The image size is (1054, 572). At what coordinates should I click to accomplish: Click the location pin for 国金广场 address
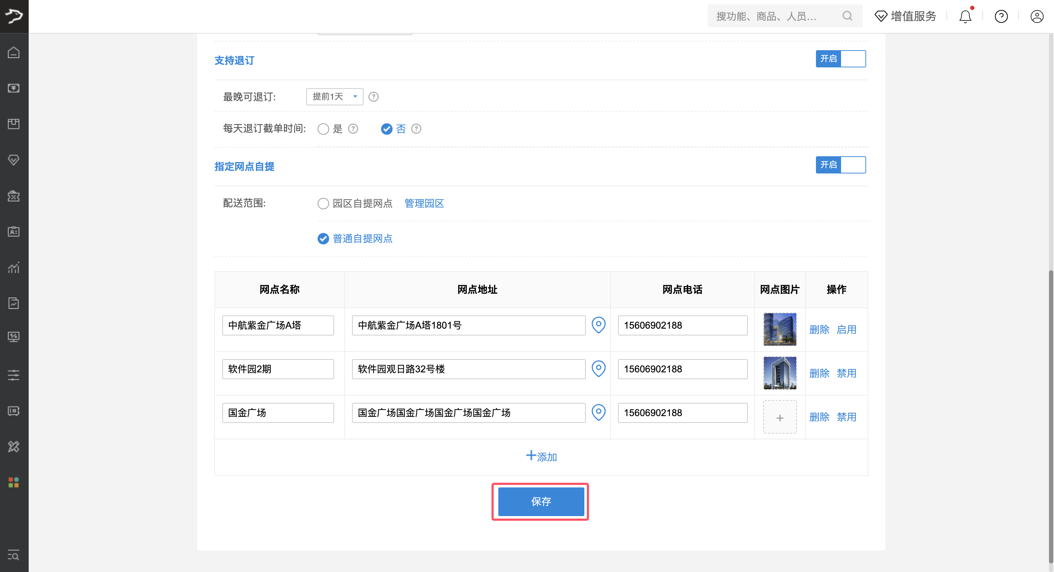598,413
